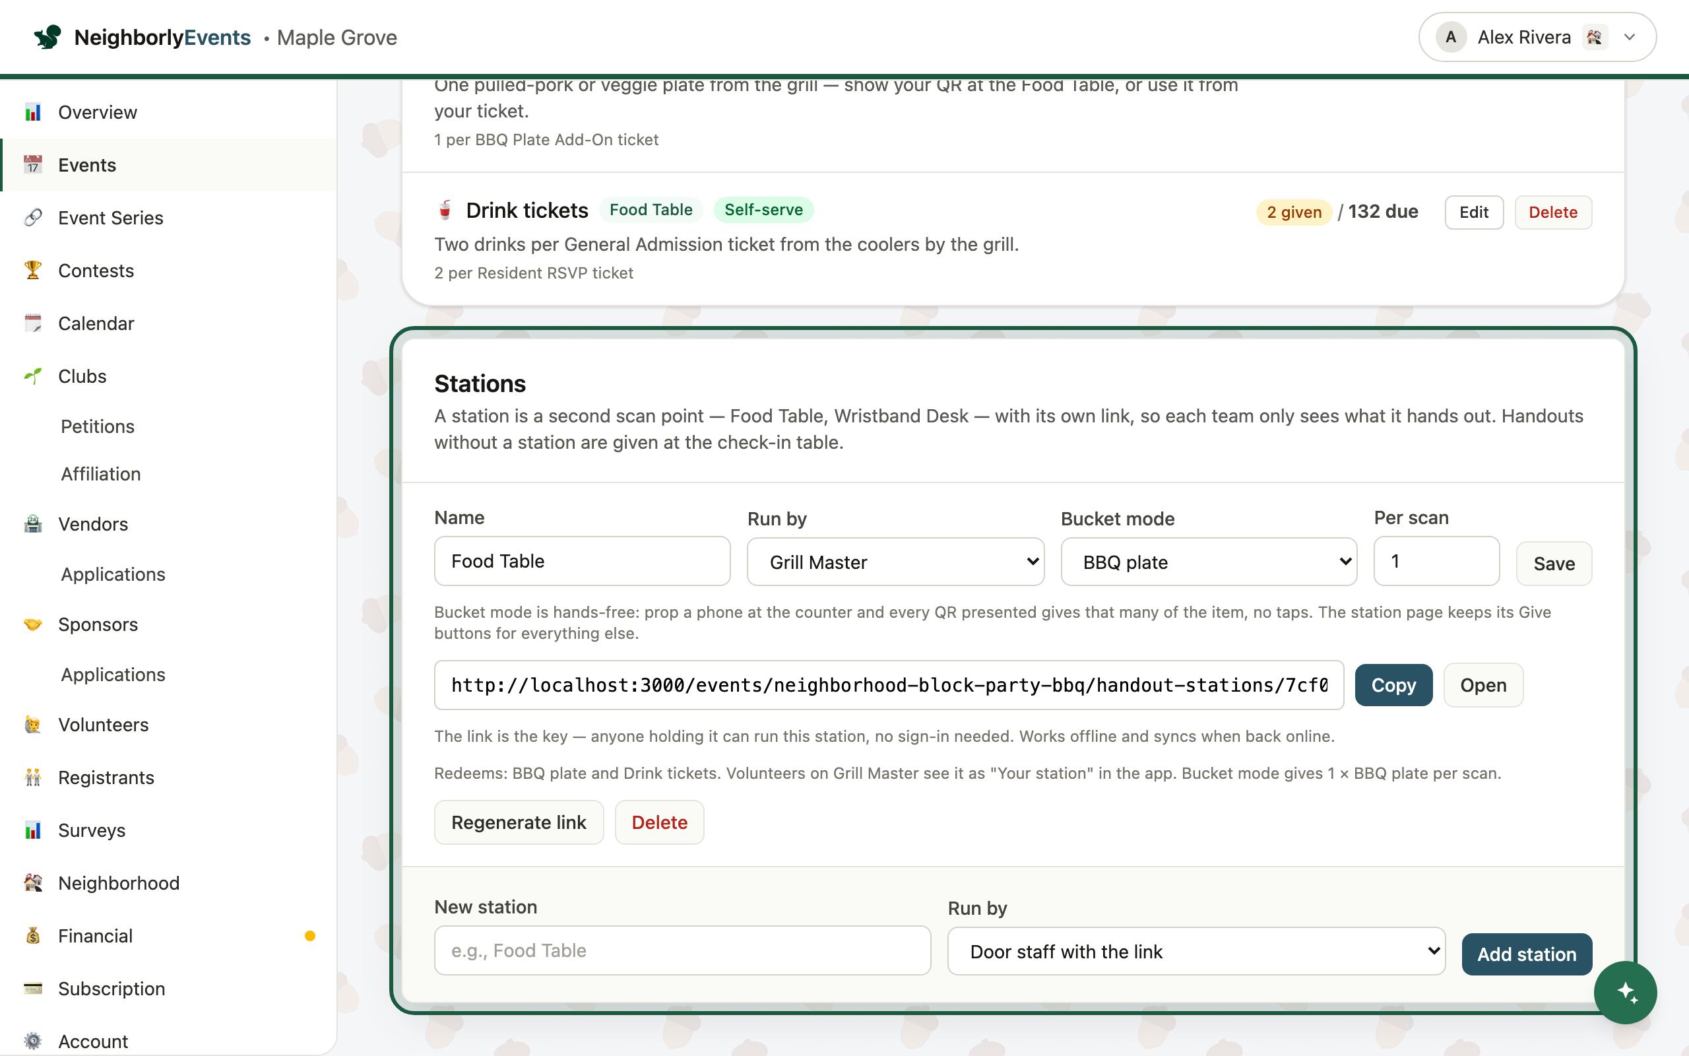Expand the Alex Rivera account menu

coord(1537,37)
